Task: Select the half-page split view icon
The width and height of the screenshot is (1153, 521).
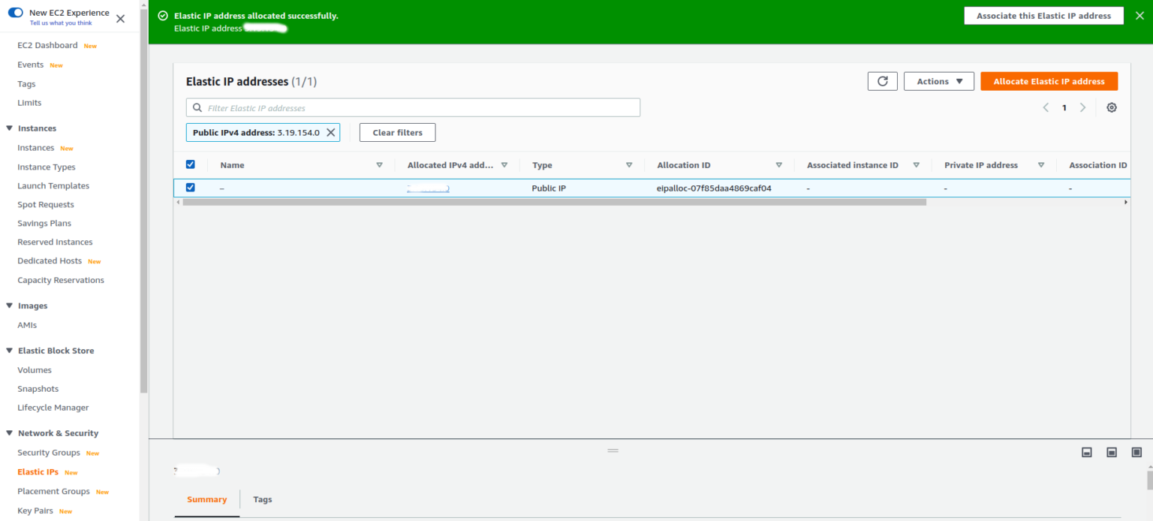Action: coord(1111,452)
